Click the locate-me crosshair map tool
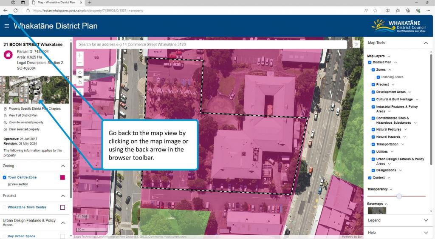435x239 pixels. [x=80, y=73]
